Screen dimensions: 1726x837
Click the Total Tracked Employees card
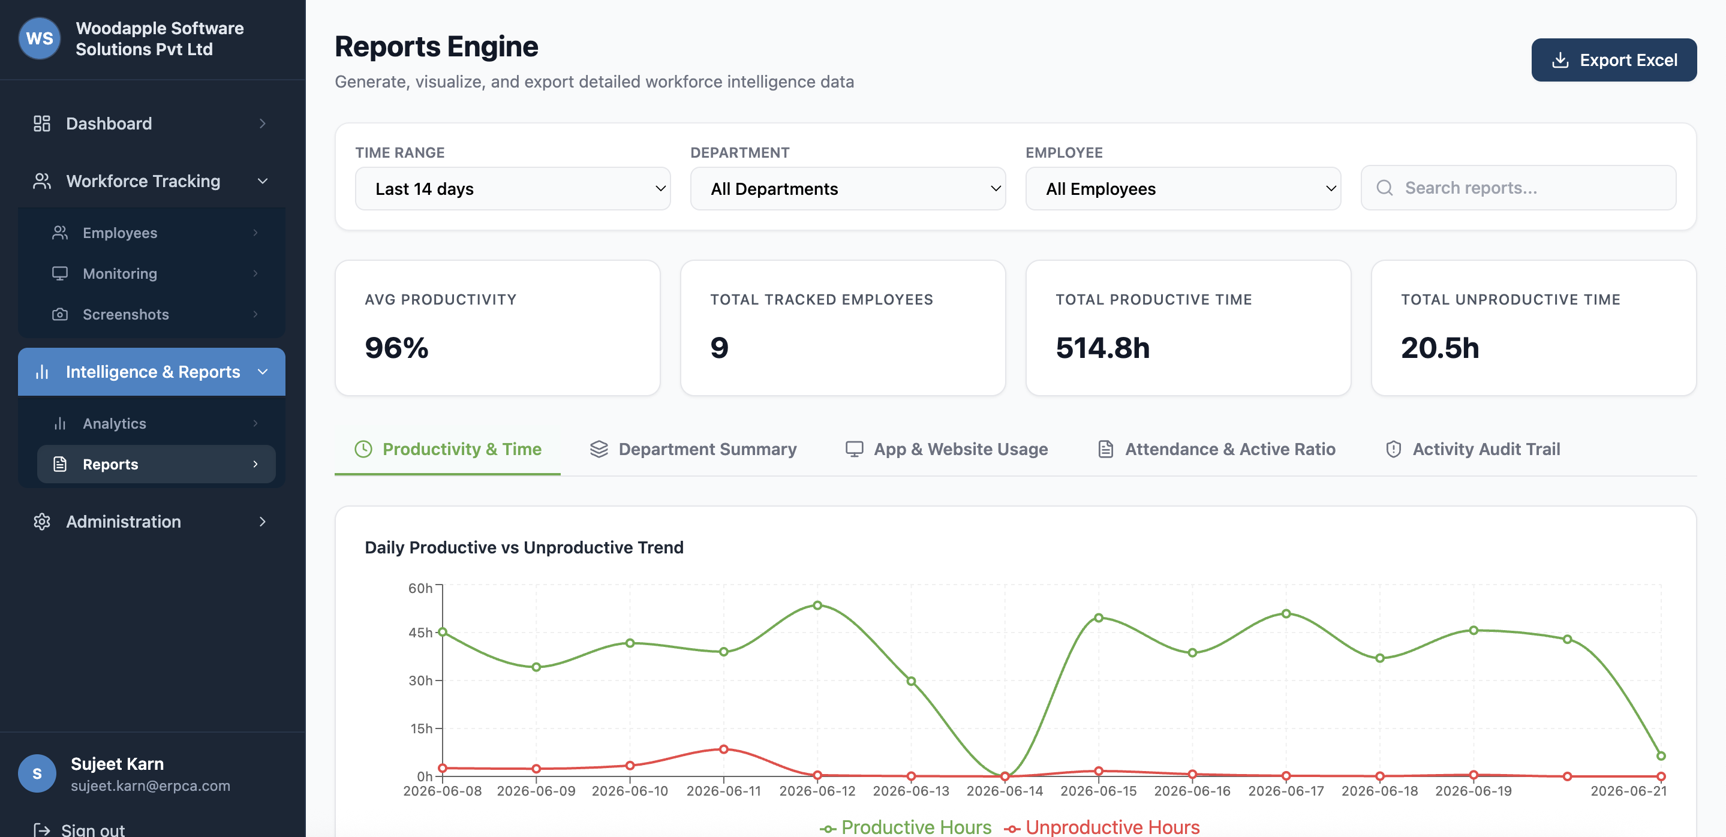(x=843, y=328)
